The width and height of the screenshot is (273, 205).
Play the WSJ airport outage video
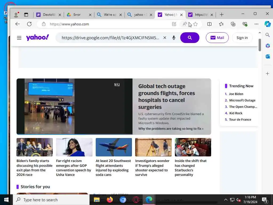[x=75, y=107]
